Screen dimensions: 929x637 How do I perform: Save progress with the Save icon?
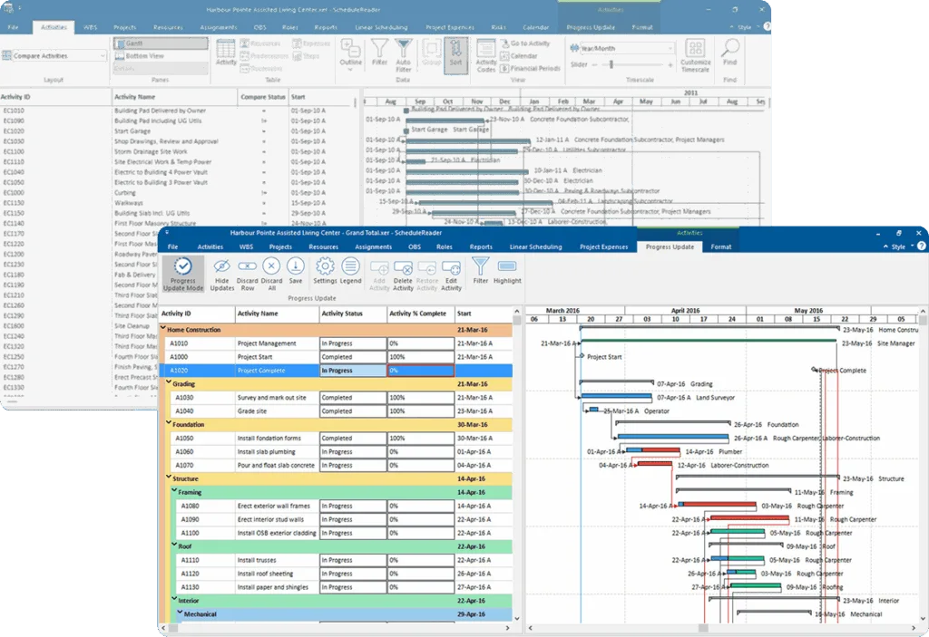point(296,271)
